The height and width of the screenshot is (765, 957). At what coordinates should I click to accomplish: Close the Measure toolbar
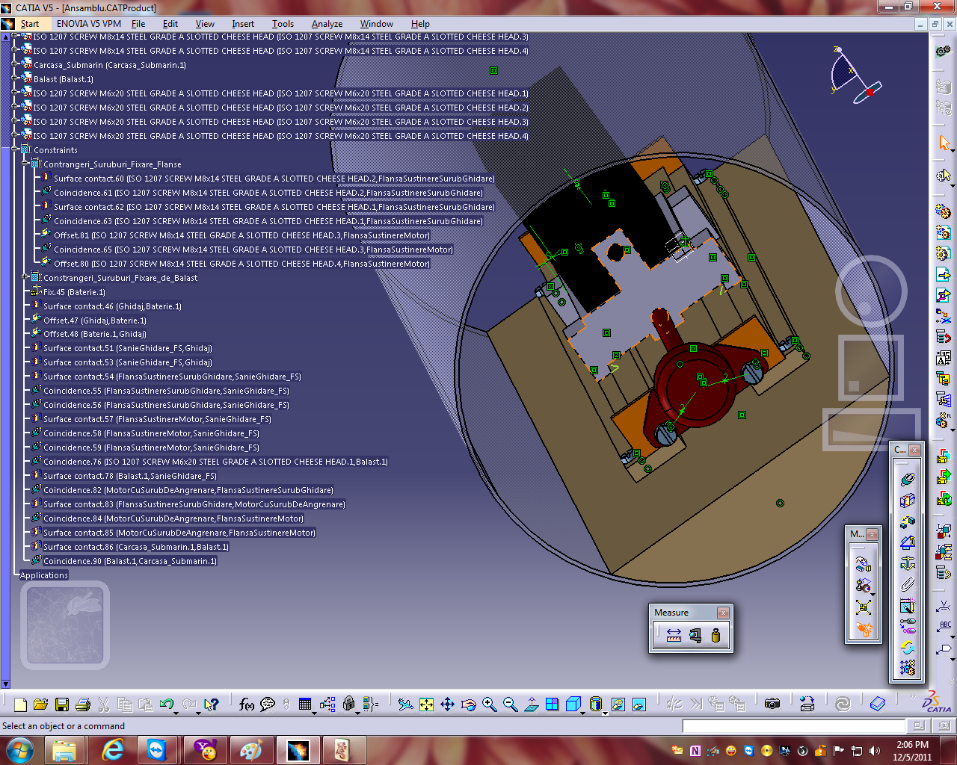click(723, 613)
